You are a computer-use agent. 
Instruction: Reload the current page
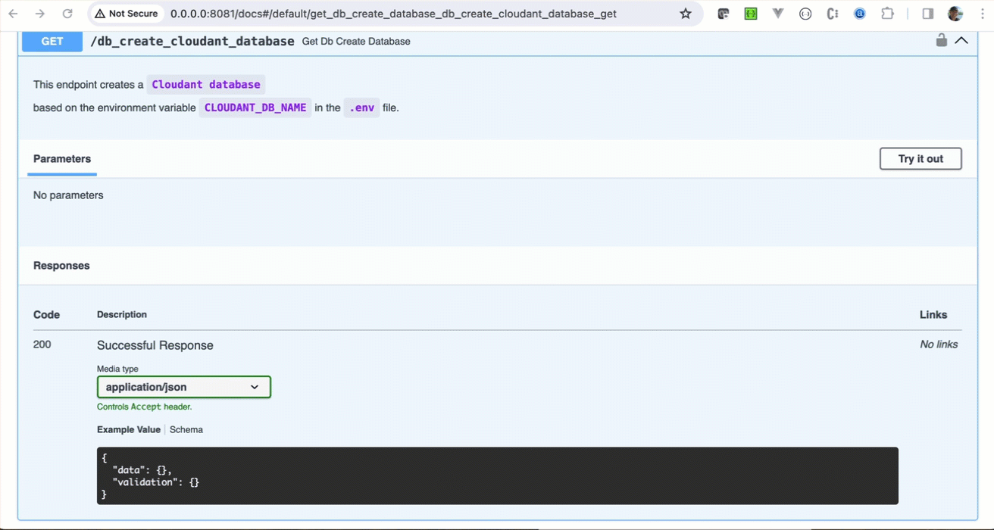[x=67, y=14]
